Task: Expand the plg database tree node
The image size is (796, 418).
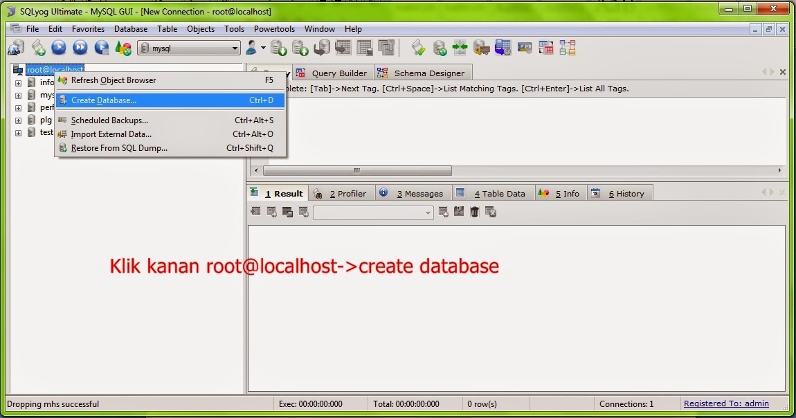Action: click(x=18, y=120)
